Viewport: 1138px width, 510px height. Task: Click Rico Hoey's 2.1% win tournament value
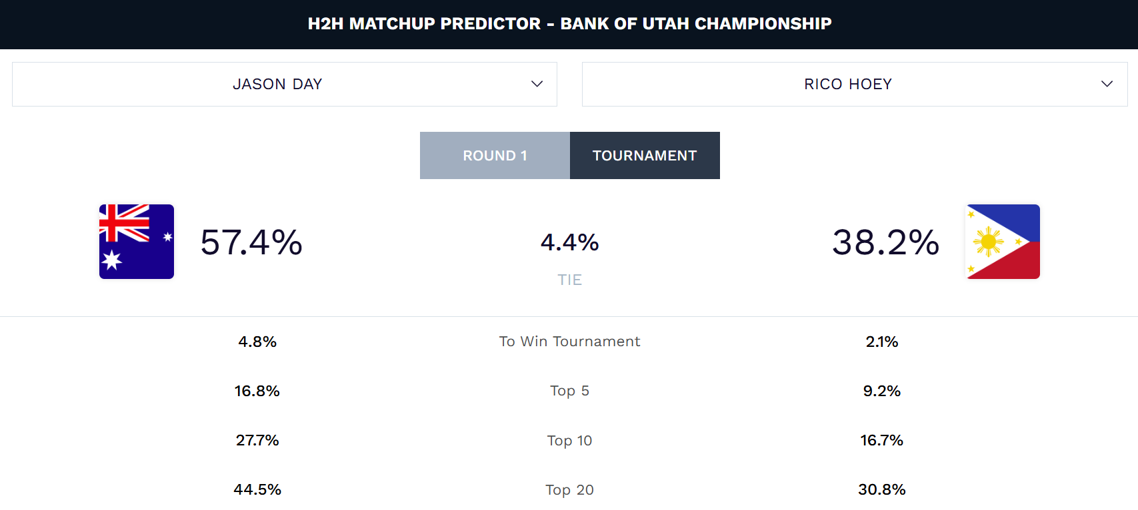pos(881,342)
